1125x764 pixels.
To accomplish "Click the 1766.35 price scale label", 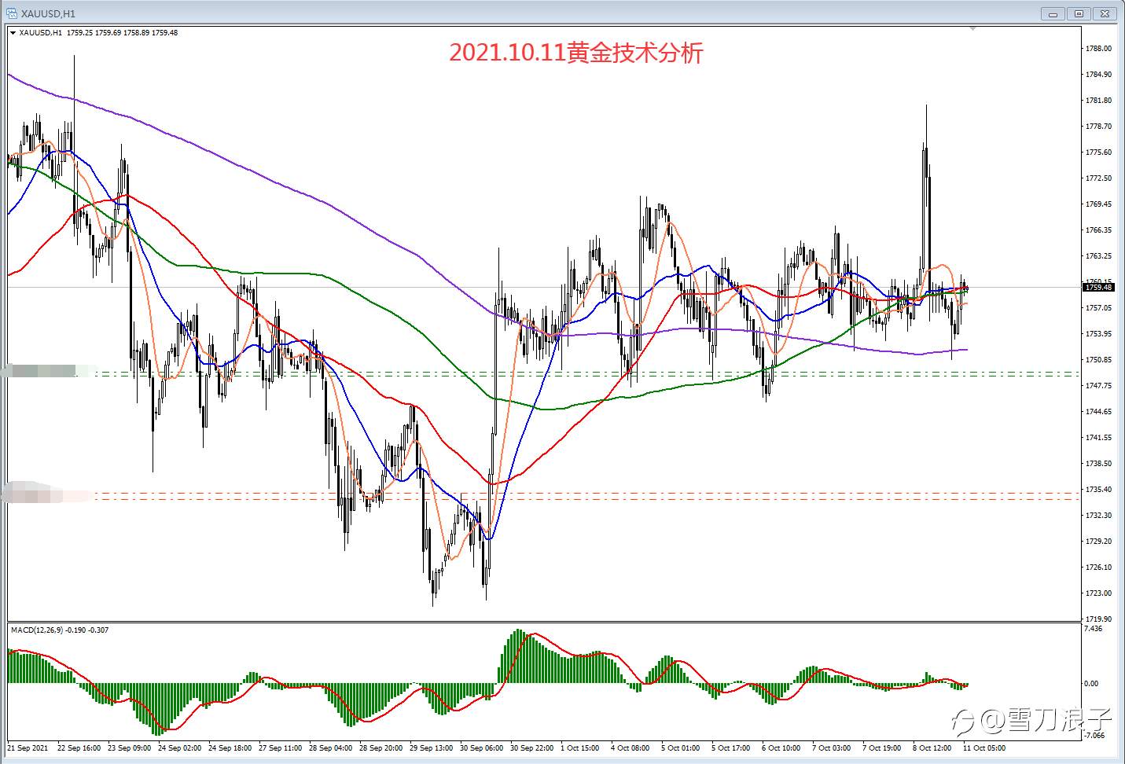I will click(x=1098, y=230).
